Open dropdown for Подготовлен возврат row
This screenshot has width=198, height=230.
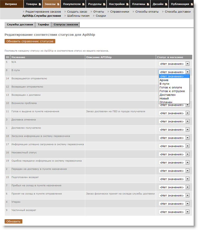[x=174, y=179]
